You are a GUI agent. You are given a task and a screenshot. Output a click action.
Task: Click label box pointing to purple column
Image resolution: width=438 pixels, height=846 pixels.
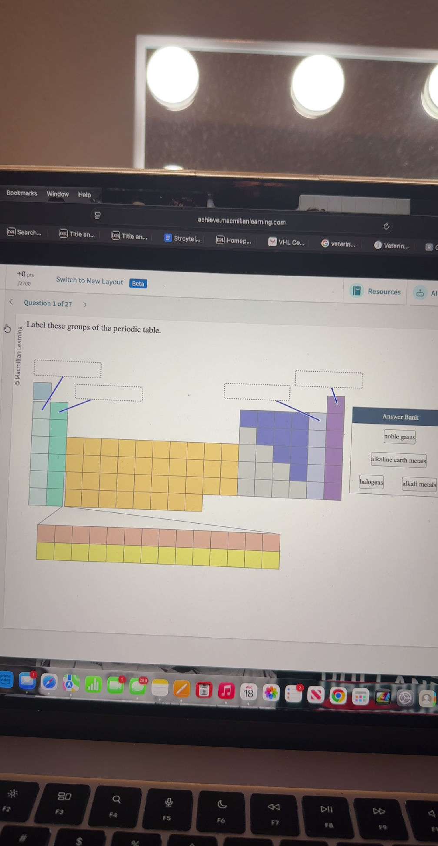329,379
